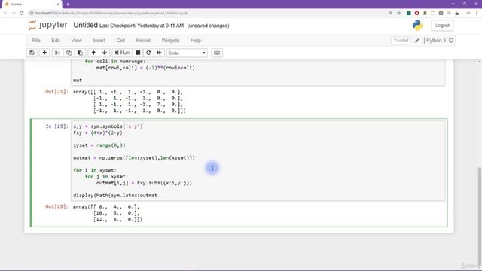Place cursor on the display(Math line
The width and height of the screenshot is (482, 271).
pos(115,196)
